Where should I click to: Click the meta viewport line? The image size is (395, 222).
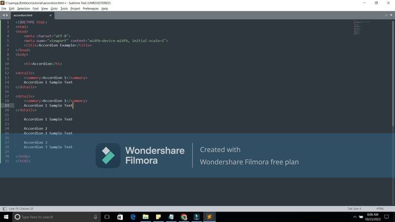96,41
